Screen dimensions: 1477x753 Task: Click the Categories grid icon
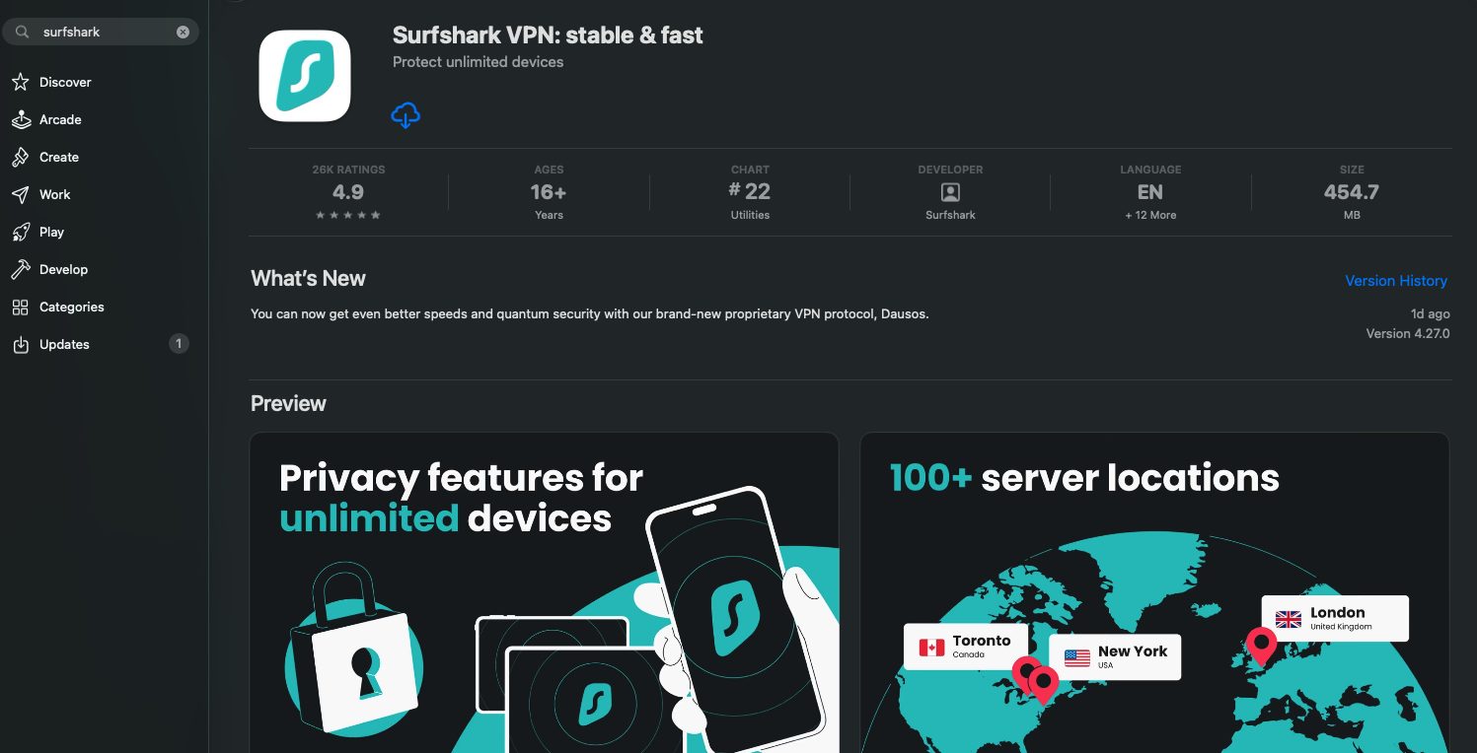point(21,308)
